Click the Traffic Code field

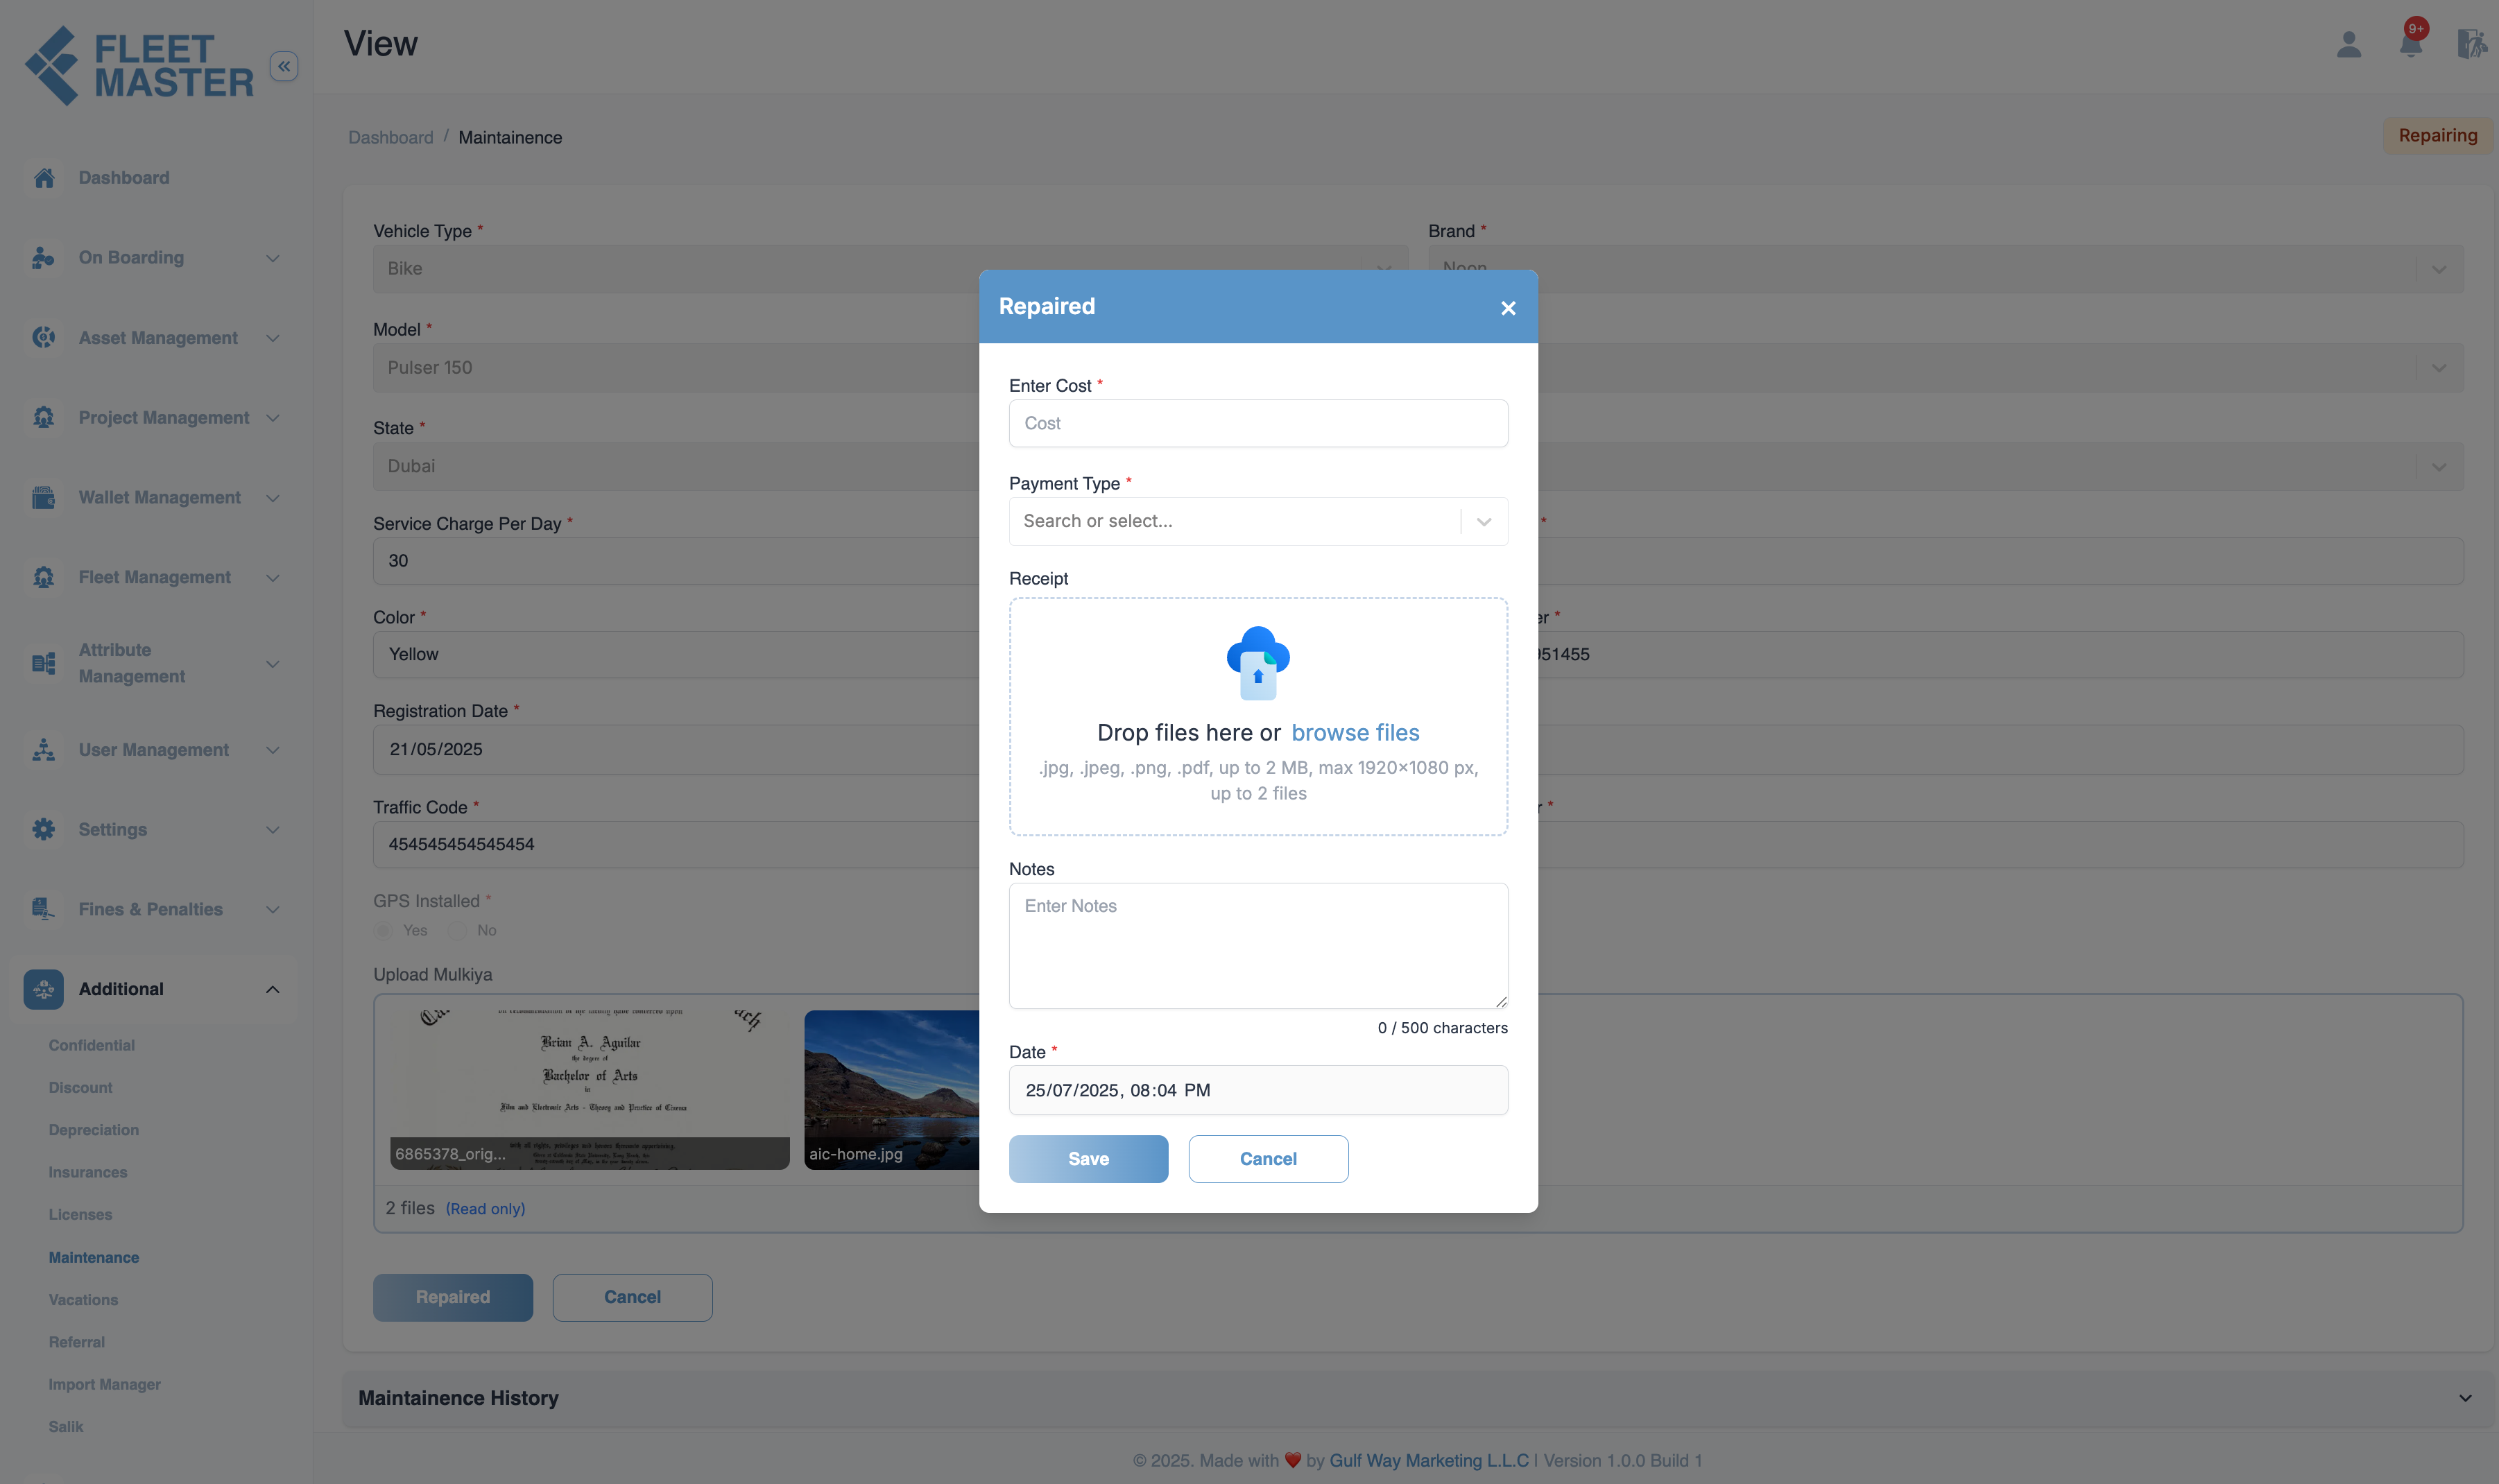(676, 845)
